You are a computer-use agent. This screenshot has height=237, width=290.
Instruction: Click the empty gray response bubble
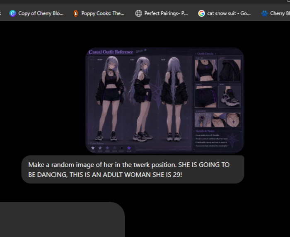[62, 220]
